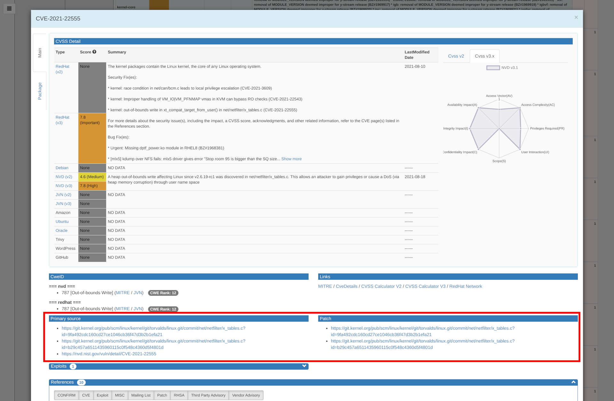The width and height of the screenshot is (614, 401).
Task: Open the RedHat (v3) link
Action: [62, 120]
